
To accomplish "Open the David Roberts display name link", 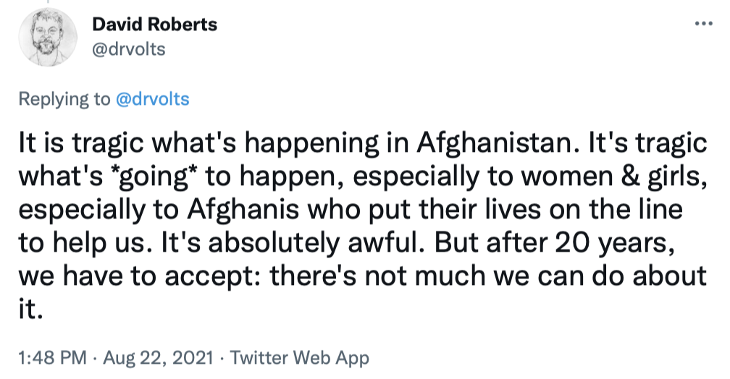I will (154, 25).
